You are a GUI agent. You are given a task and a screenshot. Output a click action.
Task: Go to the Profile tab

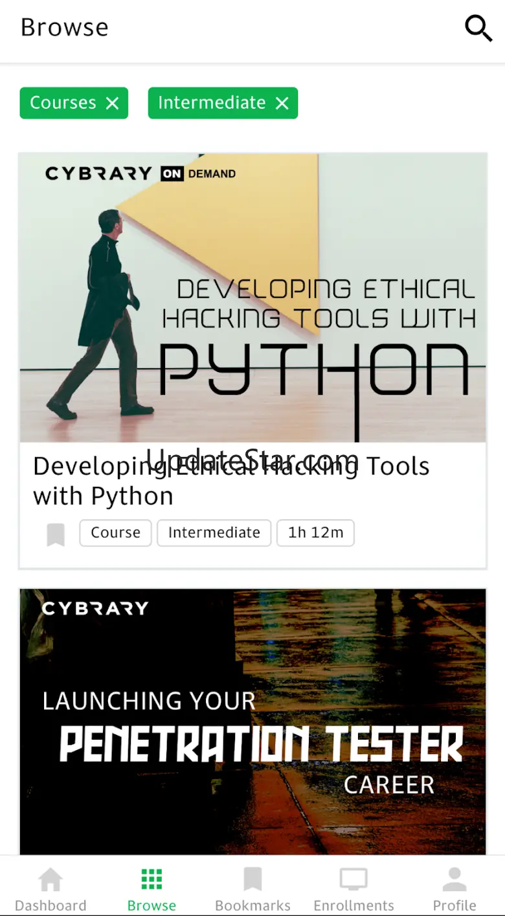point(454,889)
